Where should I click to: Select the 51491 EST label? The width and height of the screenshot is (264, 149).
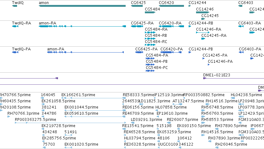coord(71,132)
